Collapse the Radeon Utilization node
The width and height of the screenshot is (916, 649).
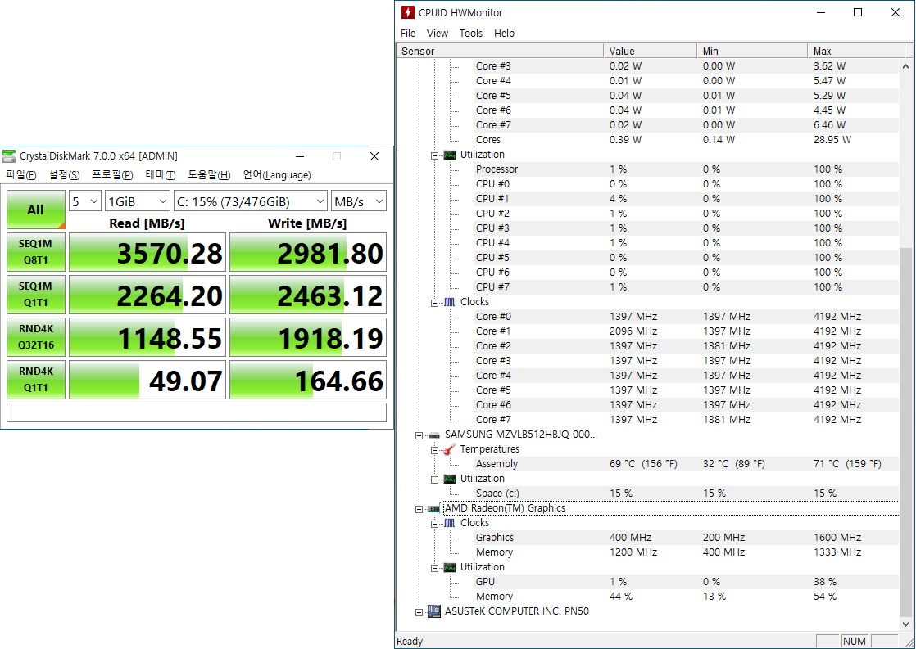pos(434,568)
